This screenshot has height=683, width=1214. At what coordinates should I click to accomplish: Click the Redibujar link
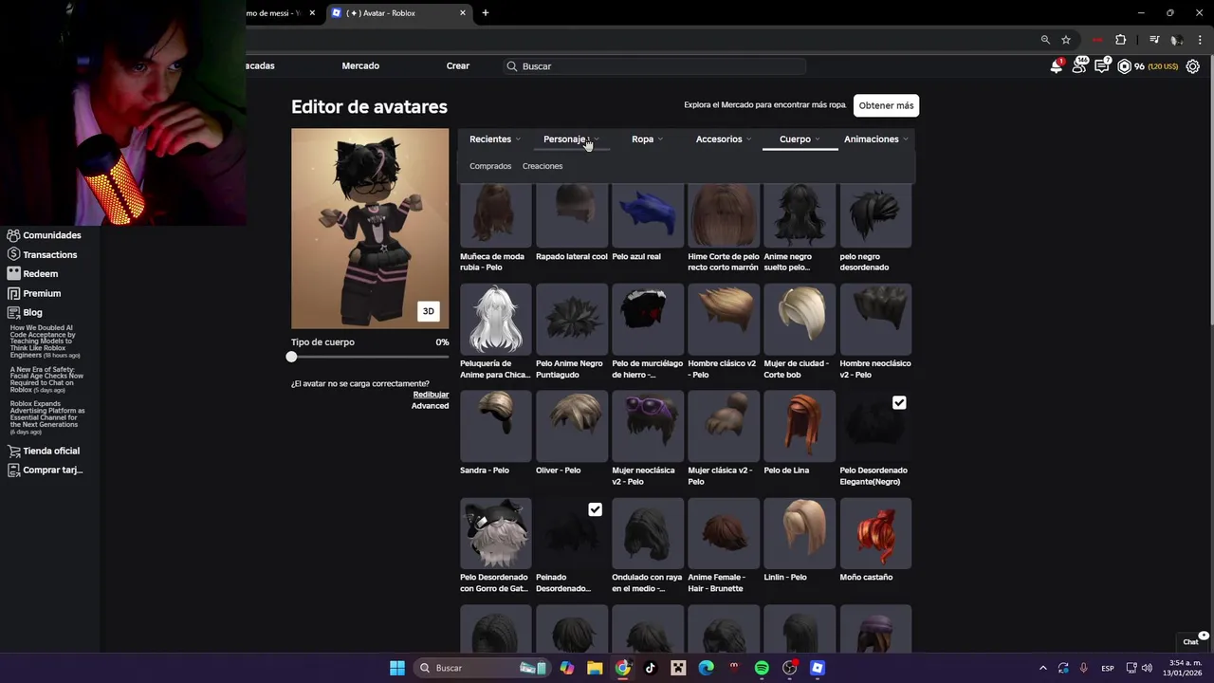coord(431,395)
